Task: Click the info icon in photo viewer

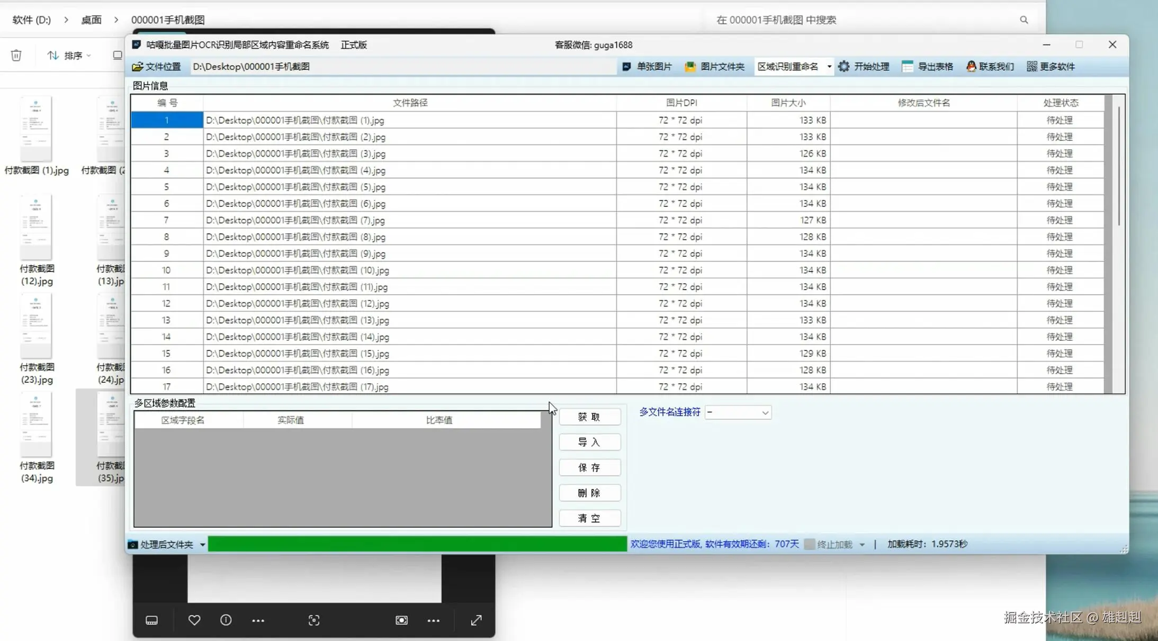Action: pos(226,620)
